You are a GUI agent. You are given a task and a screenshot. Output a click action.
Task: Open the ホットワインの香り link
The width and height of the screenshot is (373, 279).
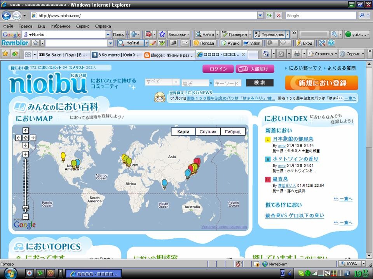click(x=295, y=159)
